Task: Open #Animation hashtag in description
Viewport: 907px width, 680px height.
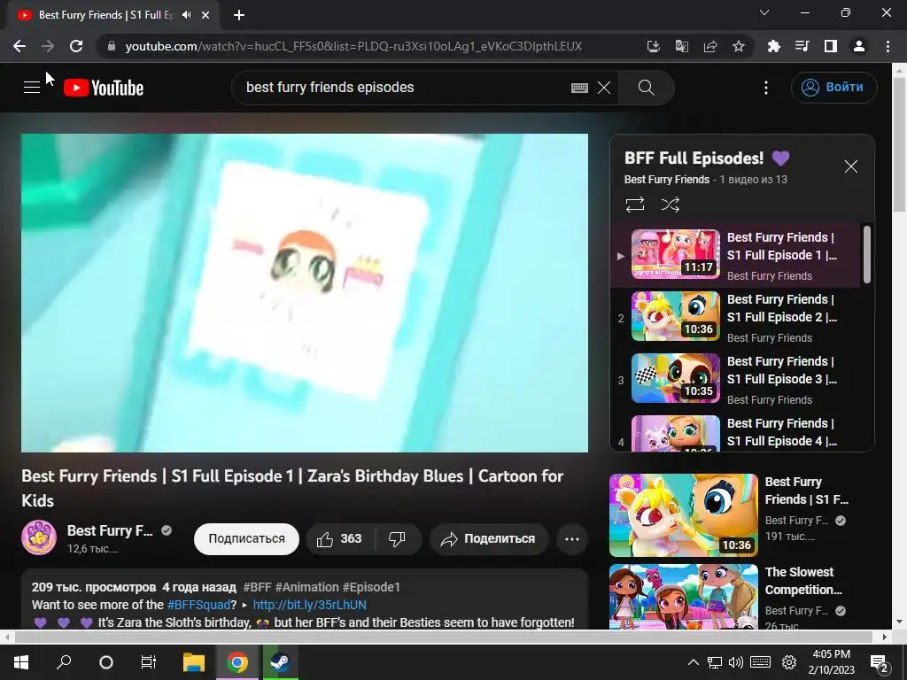Action: click(x=306, y=587)
